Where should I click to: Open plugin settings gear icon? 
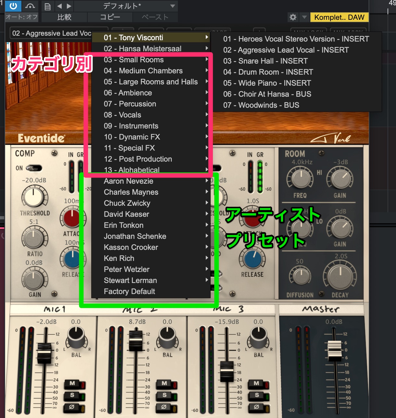[x=293, y=17]
